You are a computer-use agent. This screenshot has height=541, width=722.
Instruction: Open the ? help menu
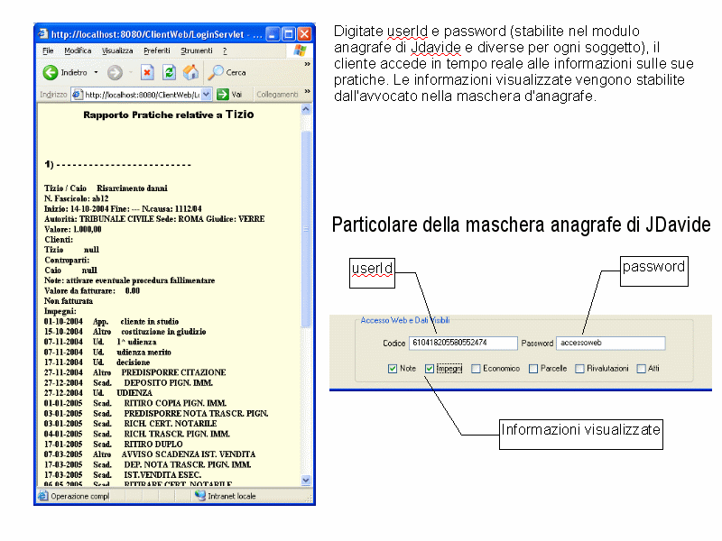coord(225,50)
